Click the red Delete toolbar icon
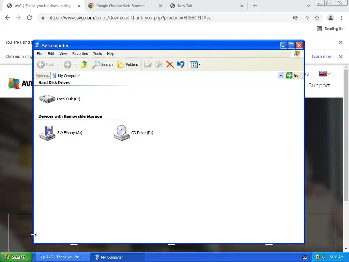The image size is (349, 262). pos(170,64)
